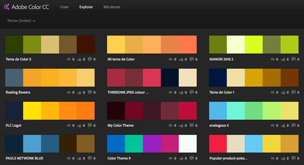Viewport: 304px width, 165px height.
Task: Click views eye icon for Tema de Color 1
Action: [x=272, y=92]
